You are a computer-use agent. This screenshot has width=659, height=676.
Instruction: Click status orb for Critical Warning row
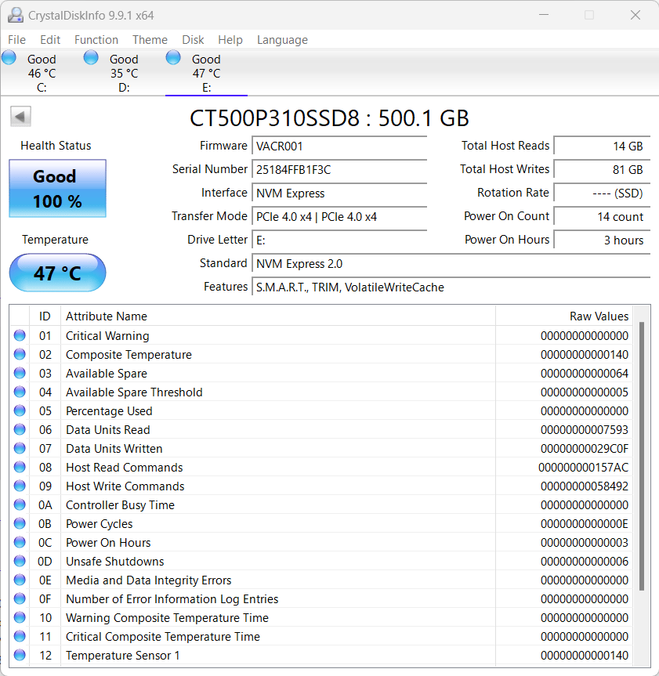(x=20, y=335)
